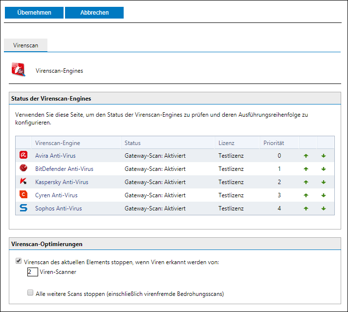Open the Sophos Anti-Virus link
The width and height of the screenshot is (348, 312).
(x=58, y=208)
